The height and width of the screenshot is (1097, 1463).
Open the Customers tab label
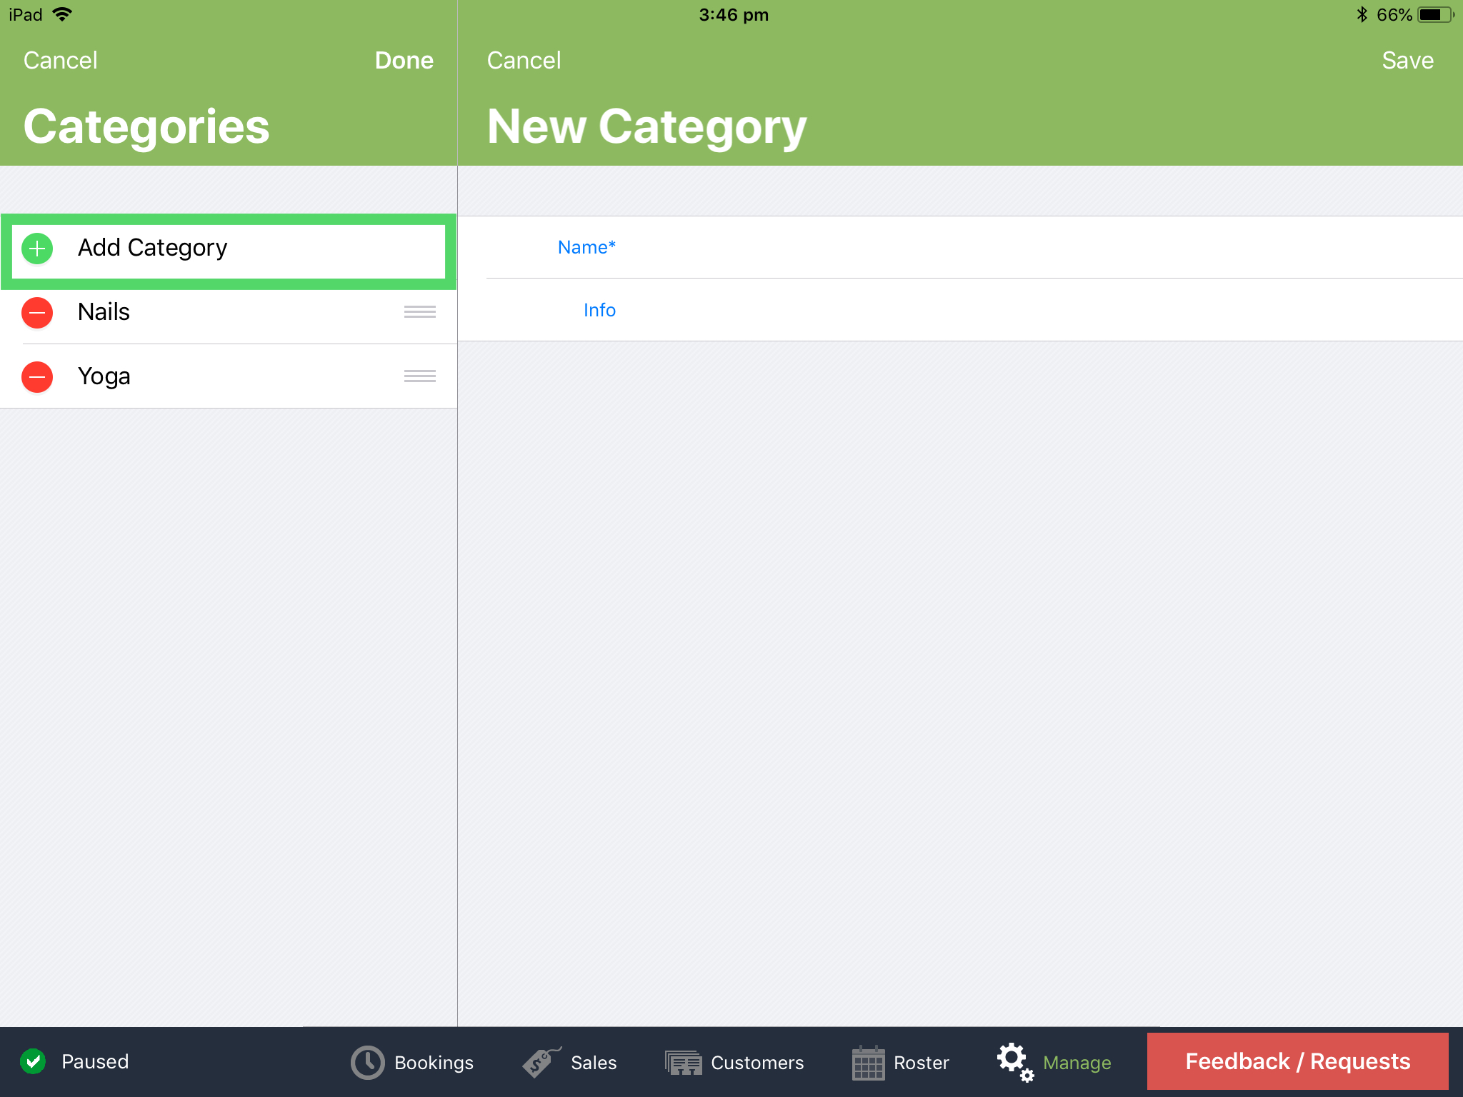pos(757,1063)
